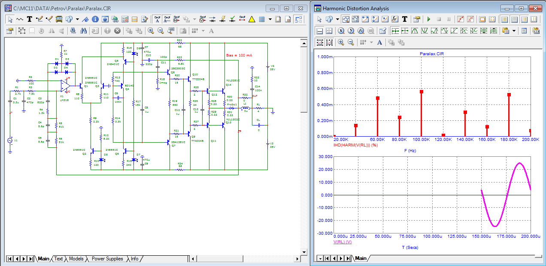Image resolution: width=546 pixels, height=266 pixels.
Task: Open dropdown arrow next to grid icon
Action: [270, 19]
